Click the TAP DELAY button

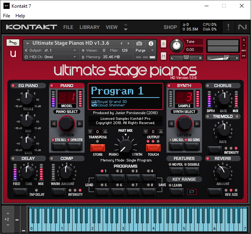click(20, 192)
